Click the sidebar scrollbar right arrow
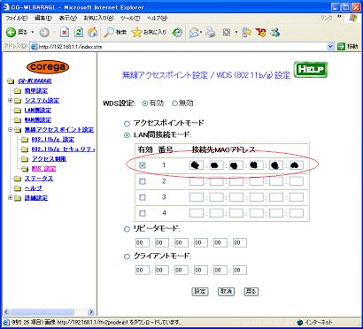 [x=91, y=312]
